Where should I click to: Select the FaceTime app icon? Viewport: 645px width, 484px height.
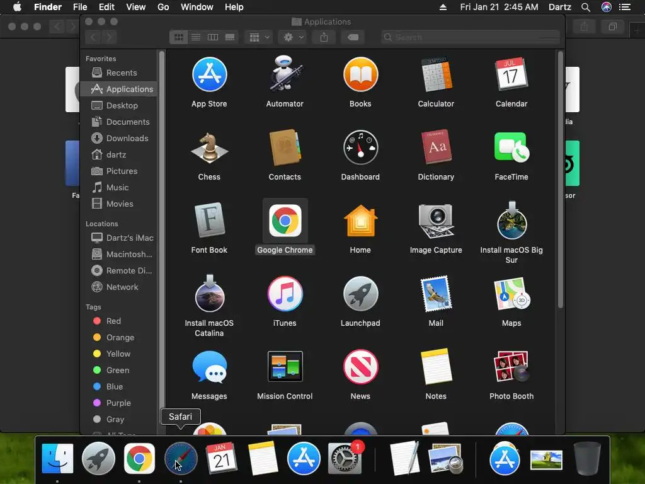511,147
